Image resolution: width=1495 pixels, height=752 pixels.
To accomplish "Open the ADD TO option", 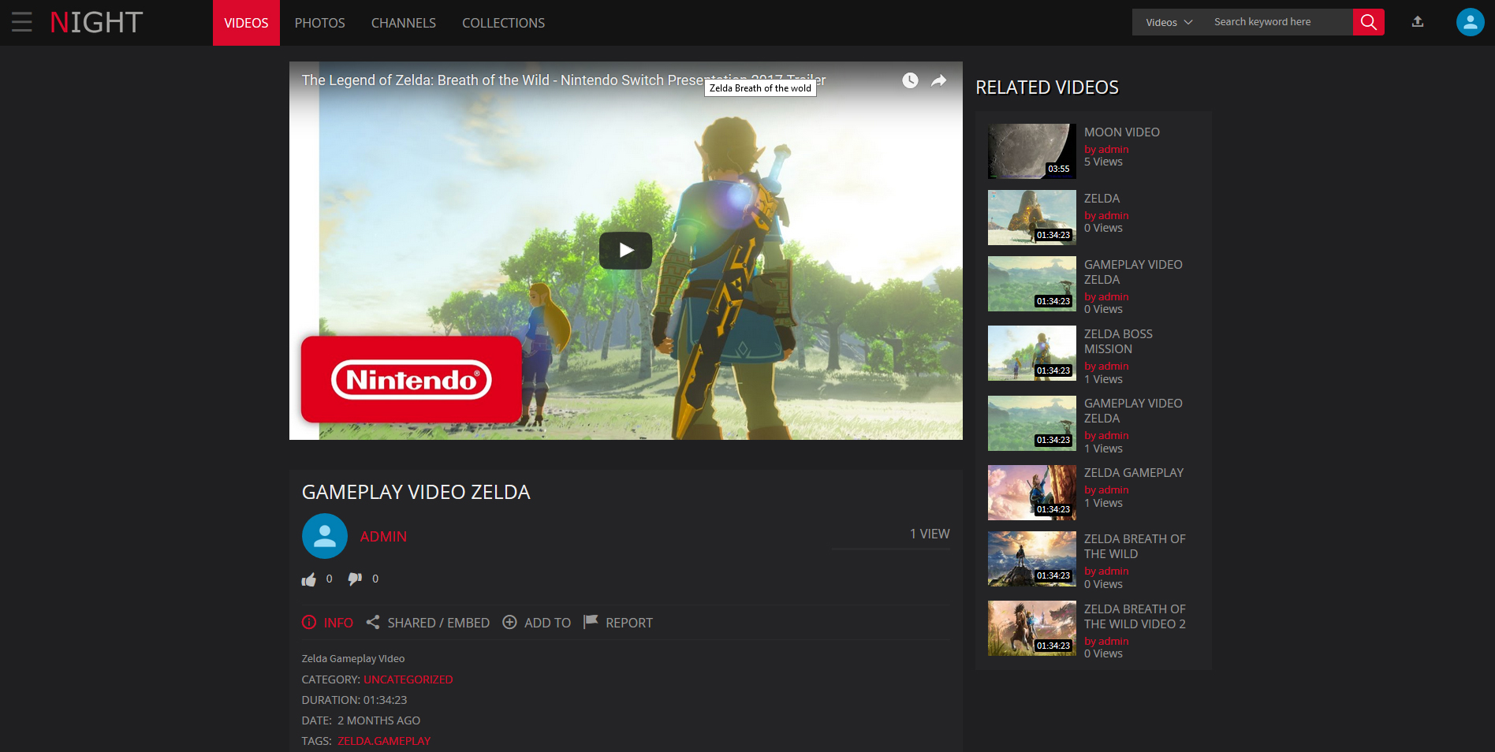I will pyautogui.click(x=547, y=623).
